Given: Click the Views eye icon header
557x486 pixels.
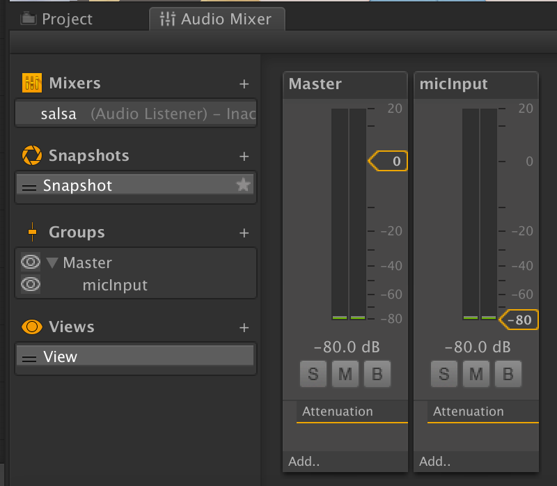Looking at the screenshot, I should [31, 327].
